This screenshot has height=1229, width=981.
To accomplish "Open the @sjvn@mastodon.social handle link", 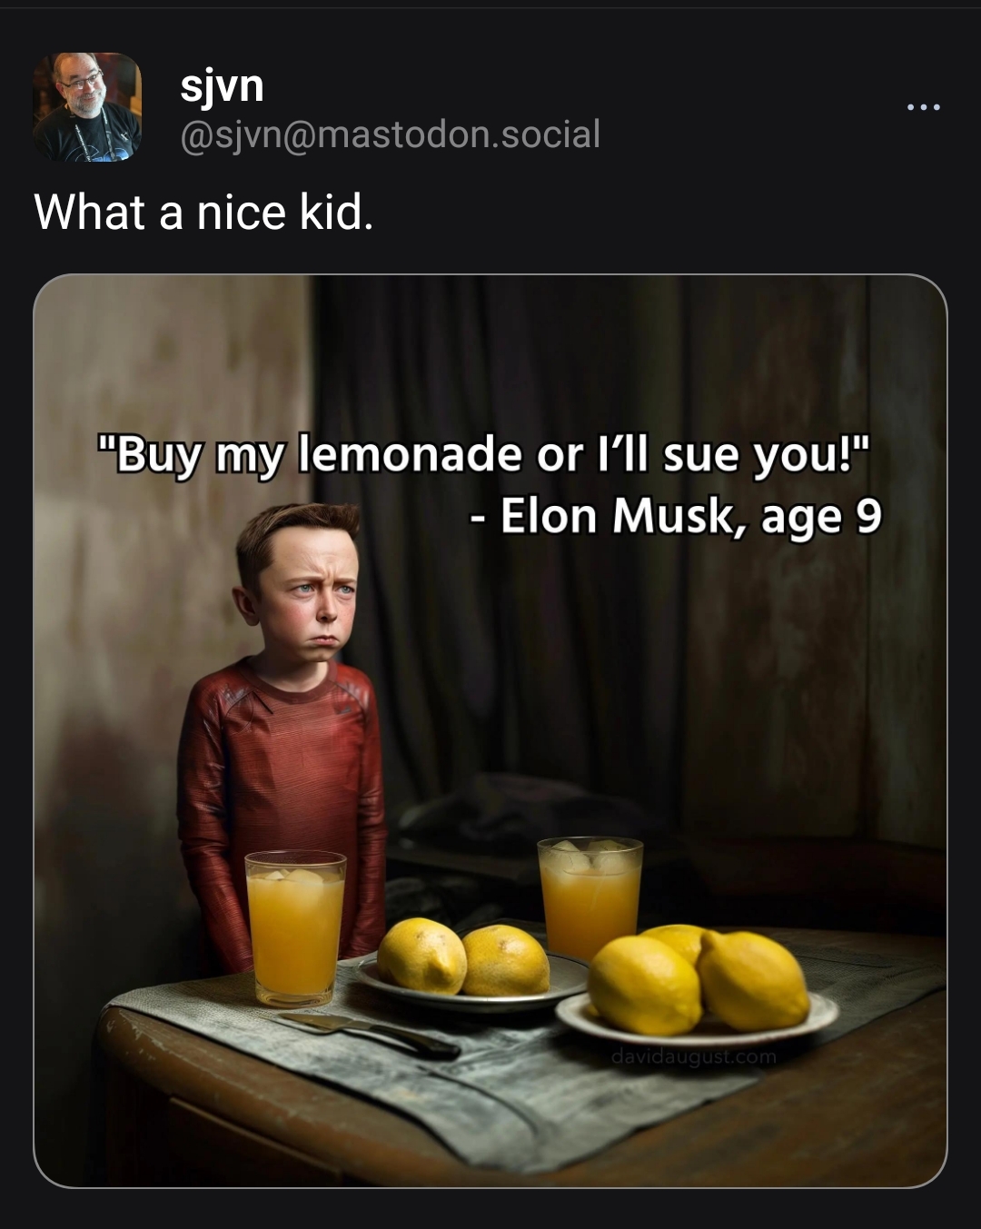I will coord(390,134).
